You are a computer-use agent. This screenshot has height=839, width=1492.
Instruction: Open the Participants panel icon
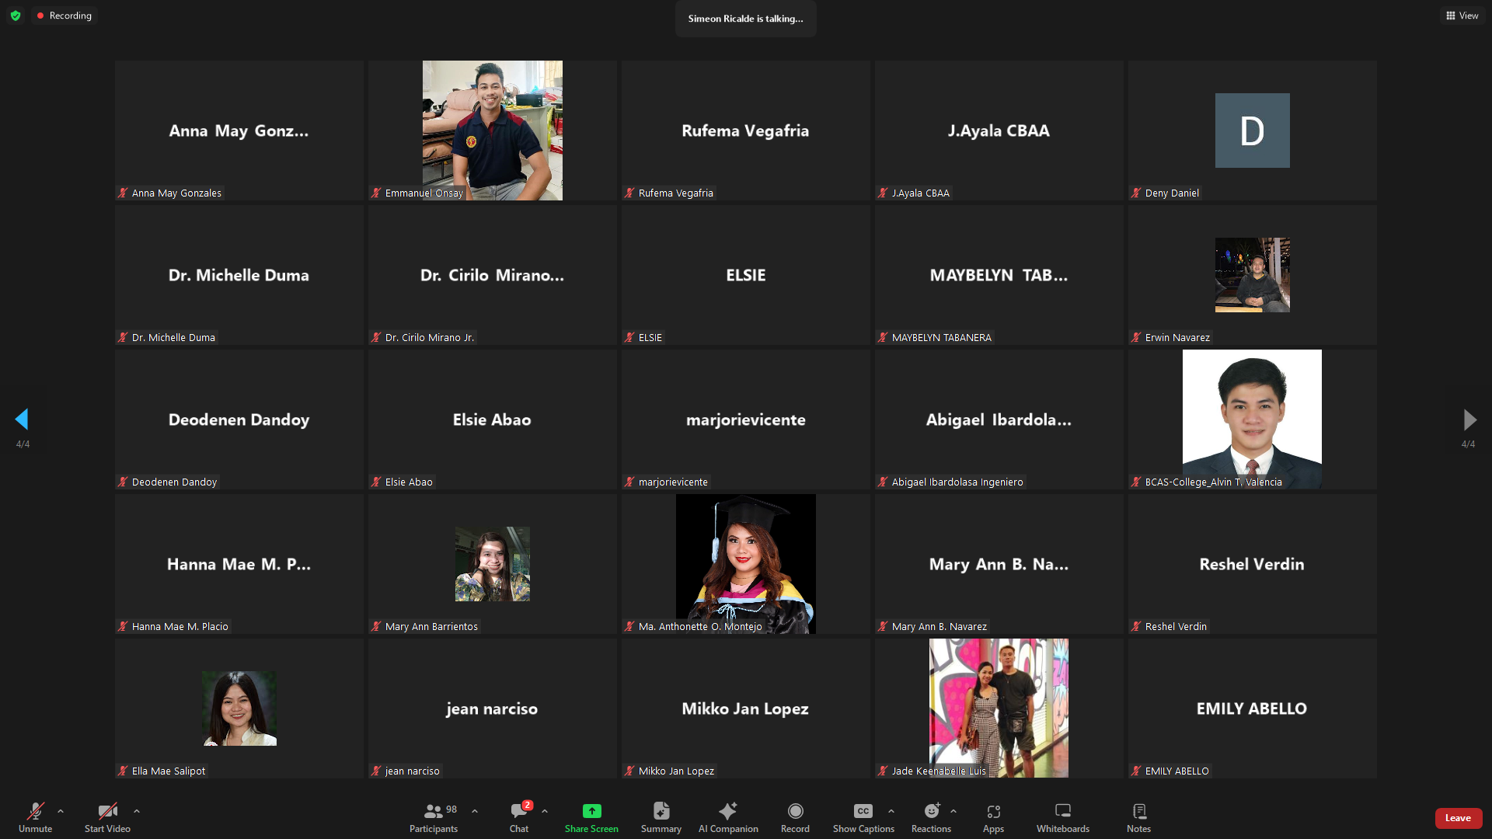click(433, 812)
